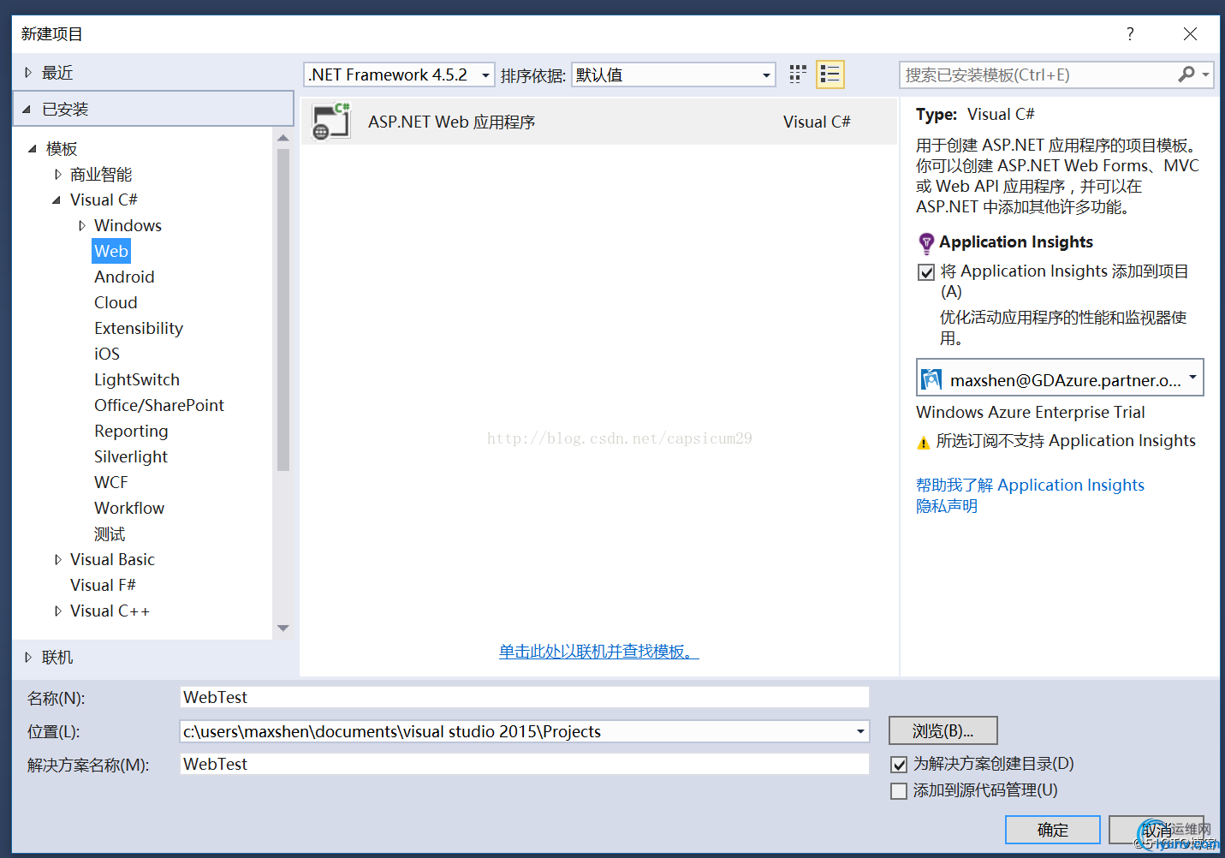Image resolution: width=1225 pixels, height=858 pixels.
Task: Select the WCF template category
Action: click(x=110, y=482)
